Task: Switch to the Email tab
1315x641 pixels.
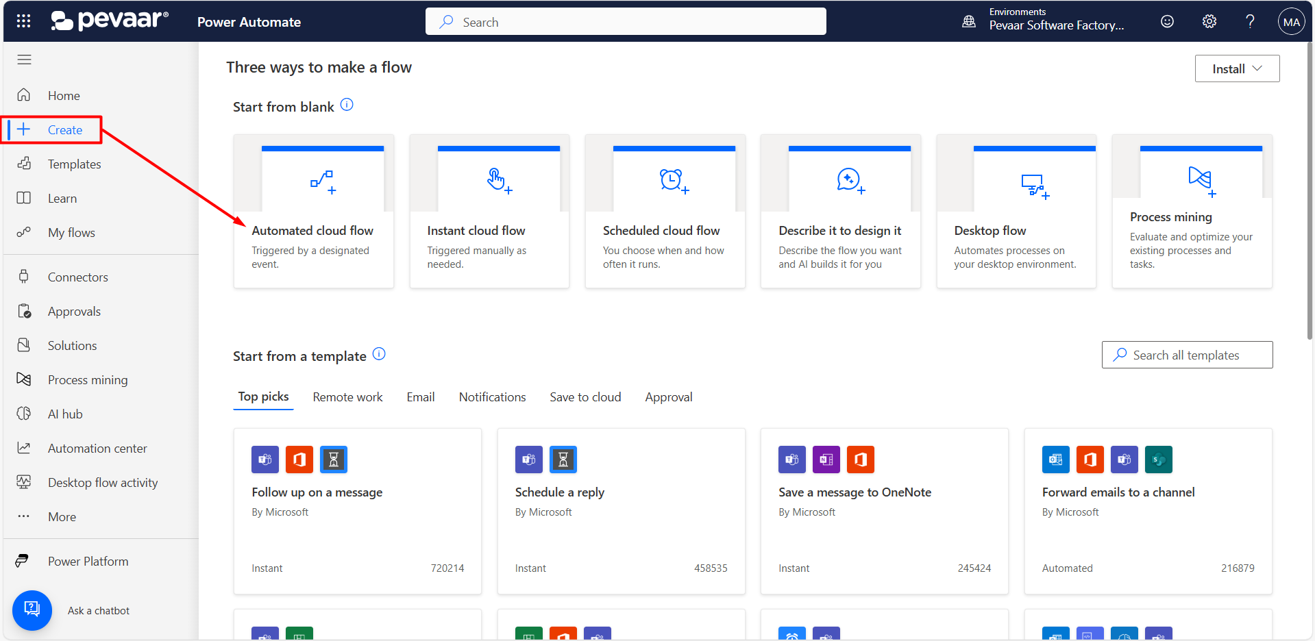Action: tap(421, 397)
